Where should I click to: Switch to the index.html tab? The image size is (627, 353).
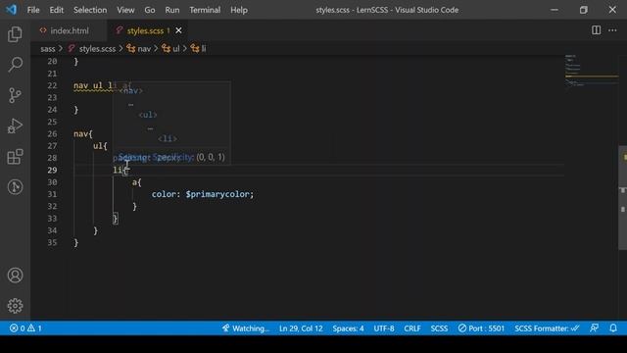pyautogui.click(x=69, y=30)
